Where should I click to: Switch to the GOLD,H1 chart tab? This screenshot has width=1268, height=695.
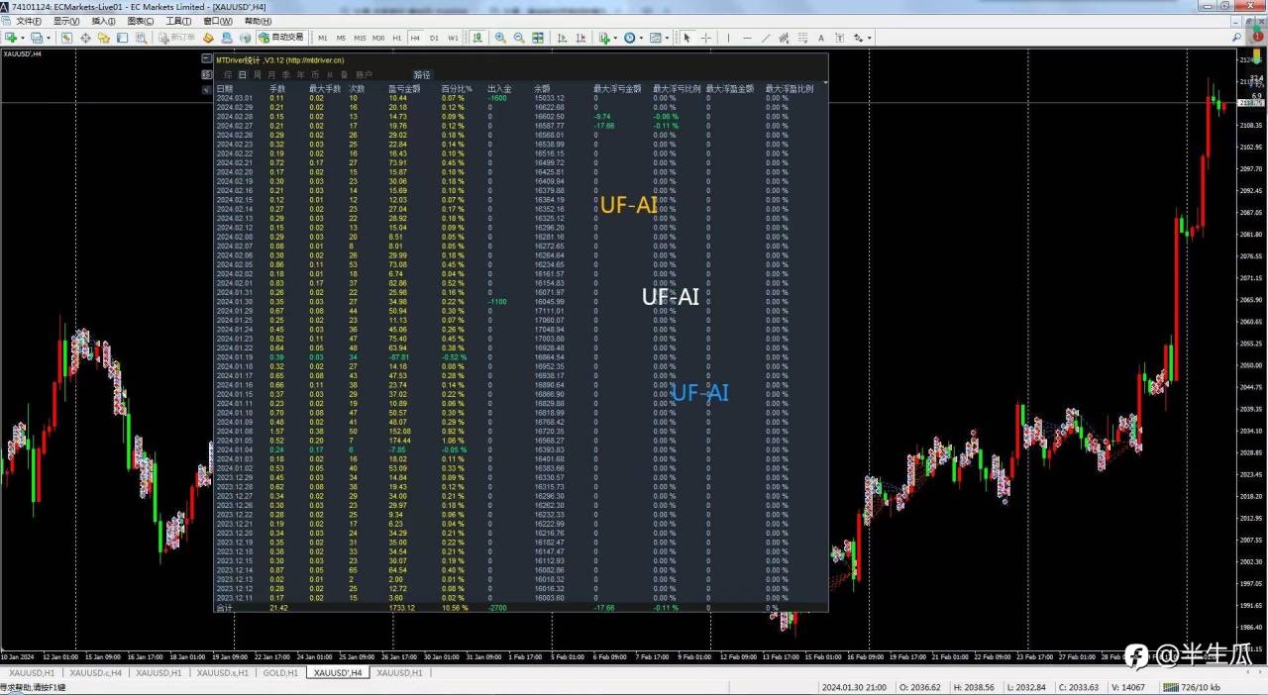click(x=280, y=673)
